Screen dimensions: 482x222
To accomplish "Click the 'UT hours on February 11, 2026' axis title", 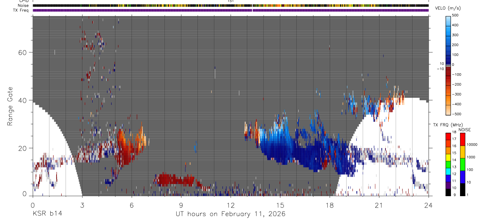I will coord(230,214).
